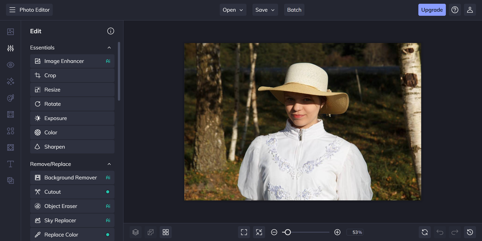Image resolution: width=482 pixels, height=241 pixels.
Task: Select the Background Remover tool
Action: tap(72, 178)
